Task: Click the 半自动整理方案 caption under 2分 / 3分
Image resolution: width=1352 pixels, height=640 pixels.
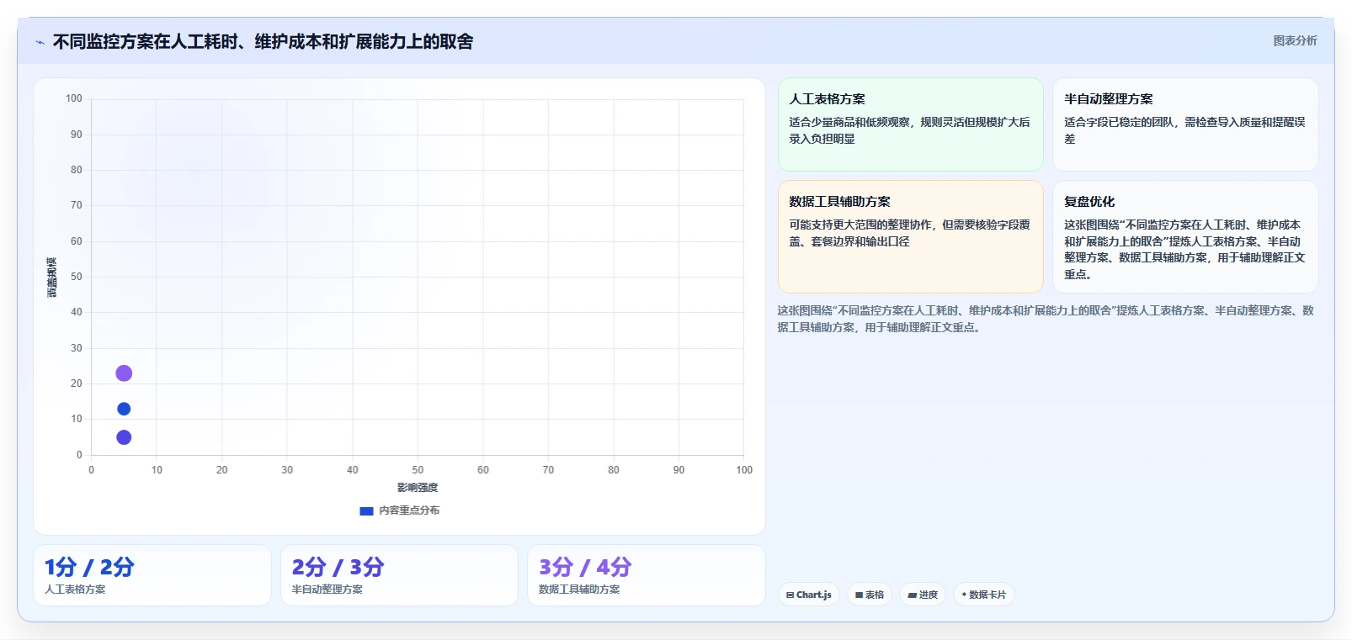Action: [x=327, y=590]
